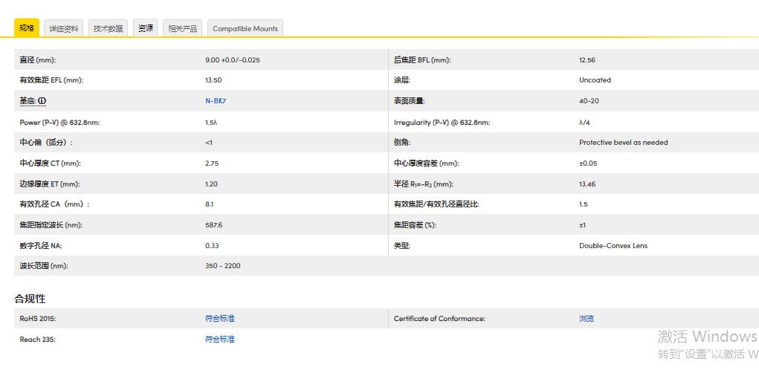Open 浏览 link for Certificate of Conformance
This screenshot has height=370, width=759.
(x=586, y=319)
